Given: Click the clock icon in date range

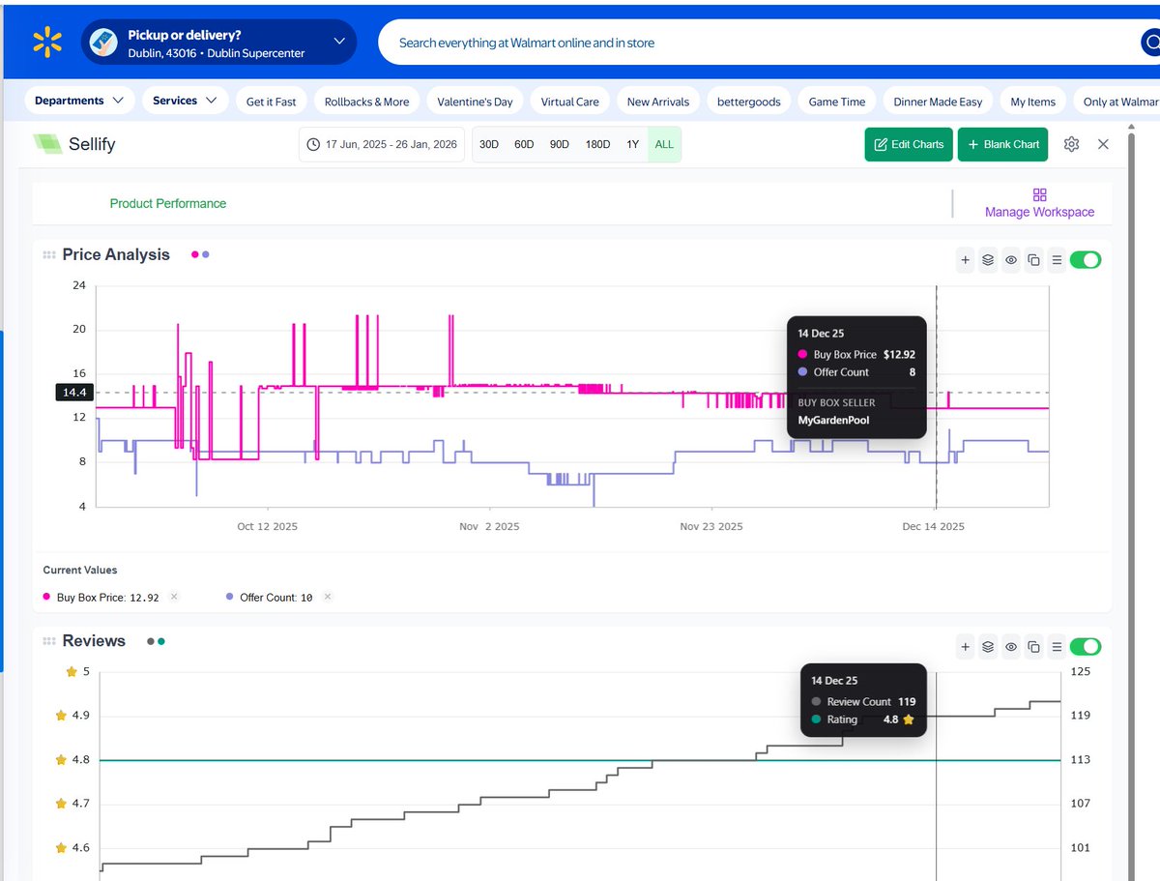Looking at the screenshot, I should point(313,144).
